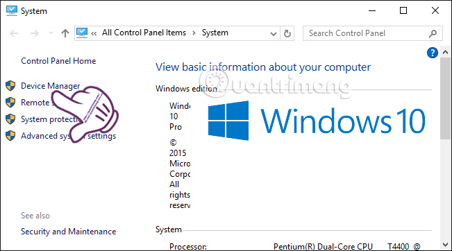This screenshot has width=452, height=251.
Task: Click the shield icon beside Advanced system settings
Action: (x=10, y=136)
